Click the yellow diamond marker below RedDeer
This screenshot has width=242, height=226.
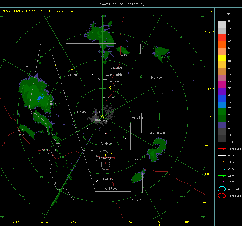(111, 87)
